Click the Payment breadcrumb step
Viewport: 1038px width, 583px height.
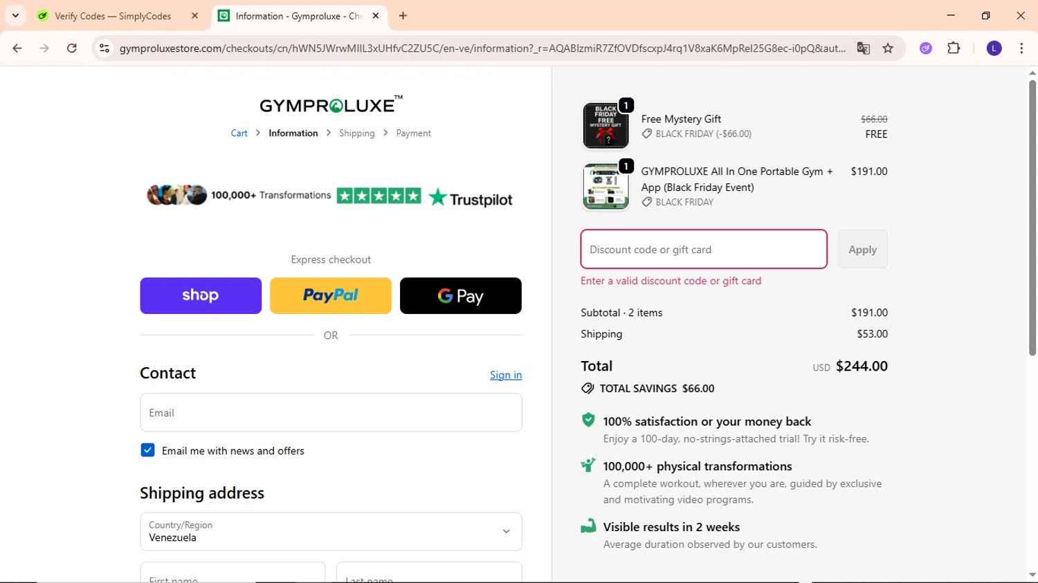pyautogui.click(x=413, y=133)
